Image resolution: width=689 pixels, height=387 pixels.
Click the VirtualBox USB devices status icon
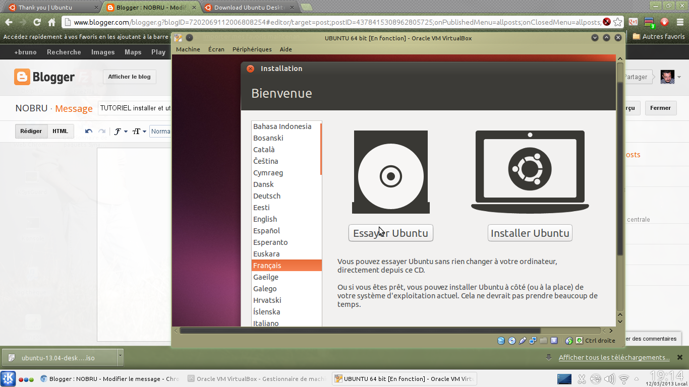523,341
